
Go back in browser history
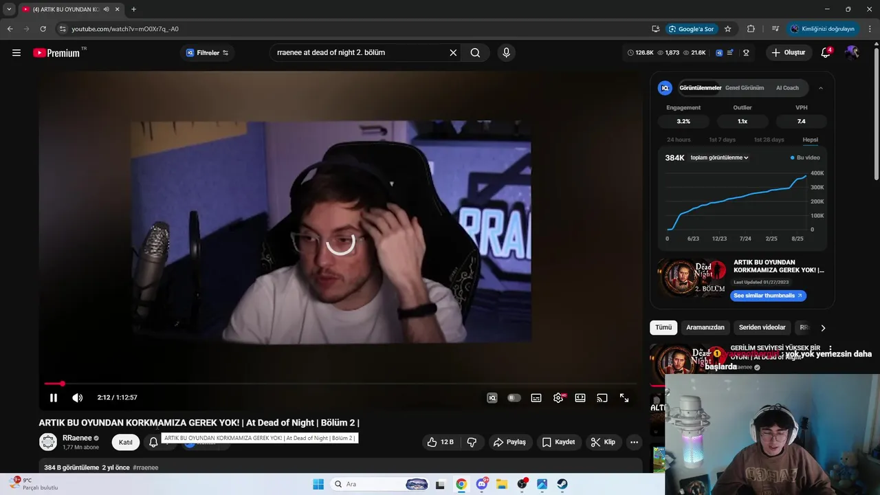coord(10,29)
